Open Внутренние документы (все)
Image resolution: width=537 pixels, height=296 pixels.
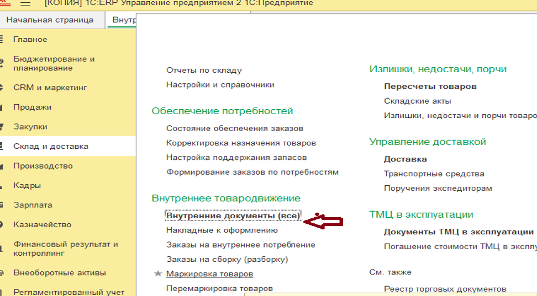pyautogui.click(x=233, y=216)
